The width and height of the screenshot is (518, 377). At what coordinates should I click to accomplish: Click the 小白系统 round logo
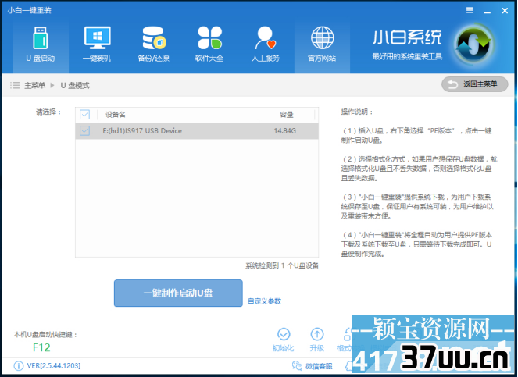(473, 44)
